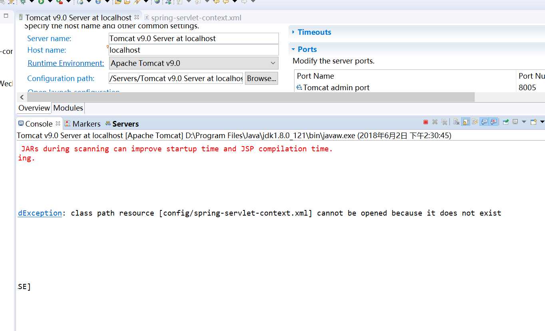545x331 pixels.
Task: Open the Markers view tab
Action: tap(82, 124)
